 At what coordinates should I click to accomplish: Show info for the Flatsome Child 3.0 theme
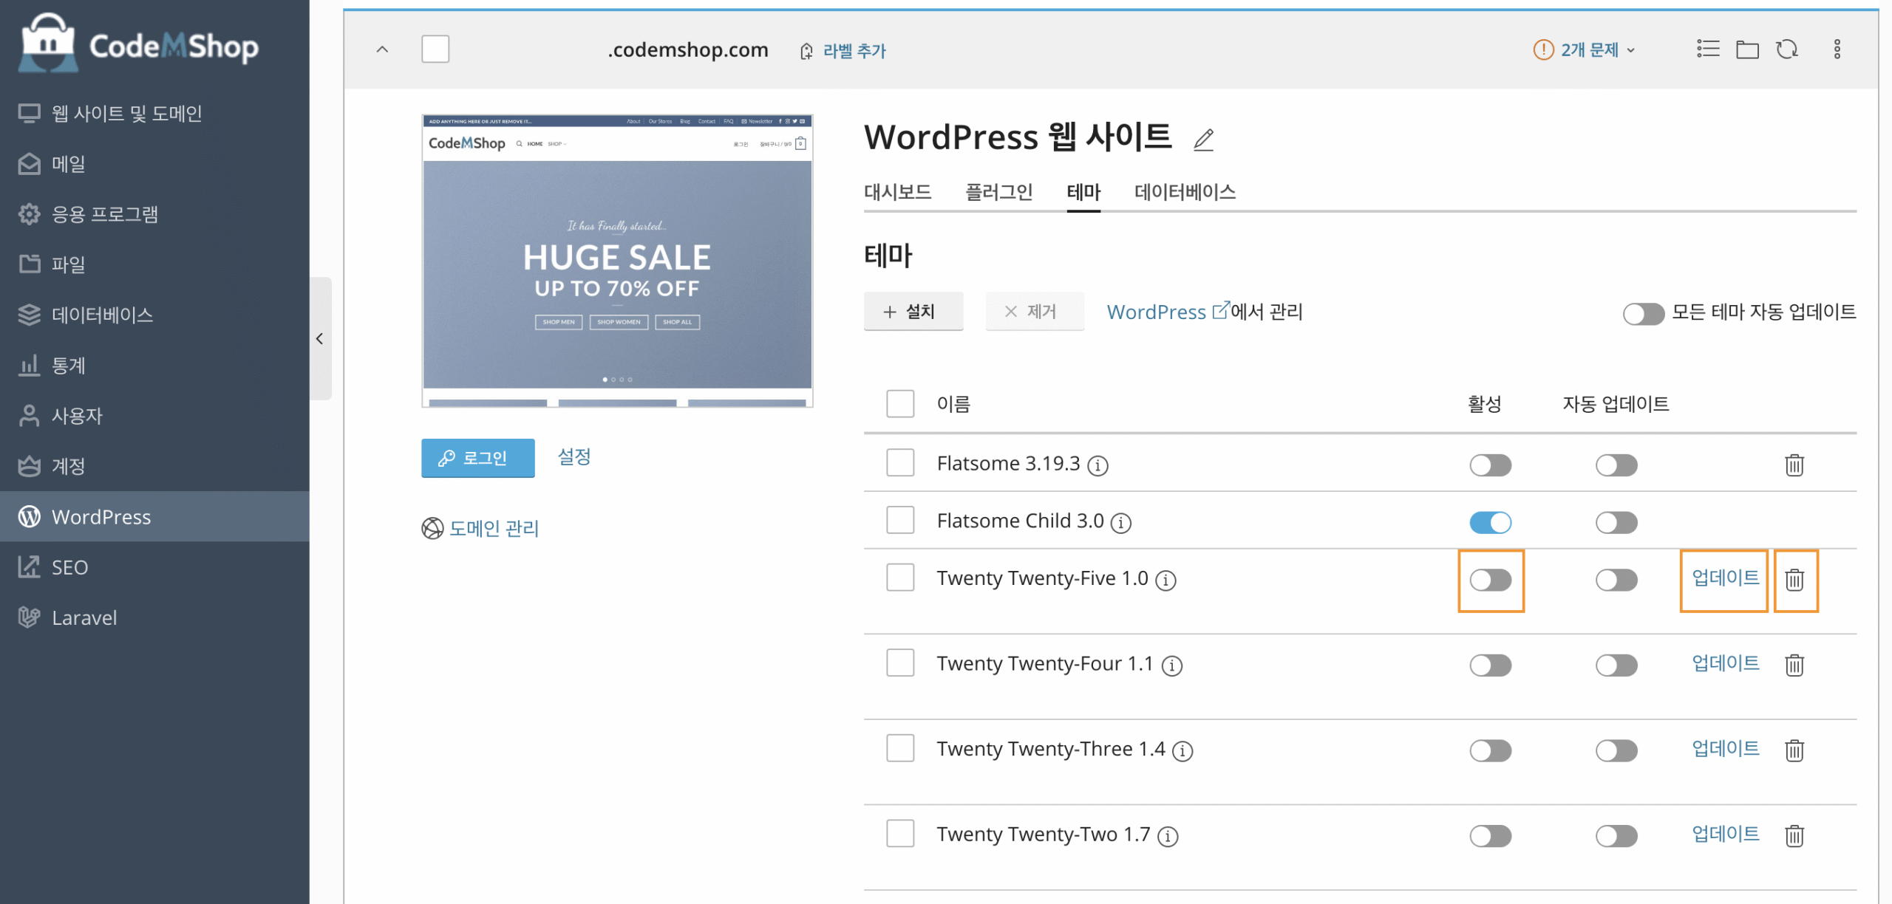pyautogui.click(x=1121, y=523)
